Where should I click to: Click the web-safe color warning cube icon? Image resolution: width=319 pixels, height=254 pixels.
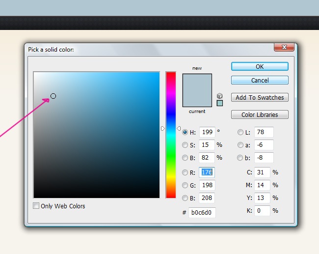(x=219, y=96)
